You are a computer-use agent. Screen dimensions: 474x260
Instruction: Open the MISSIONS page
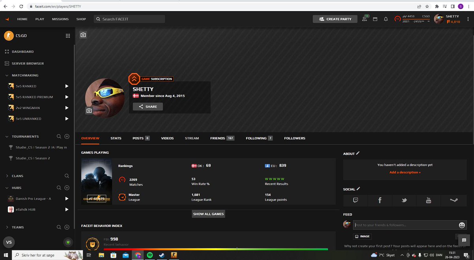(60, 19)
